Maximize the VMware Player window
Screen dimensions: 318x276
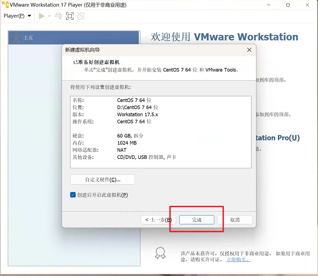[x=288, y=5]
